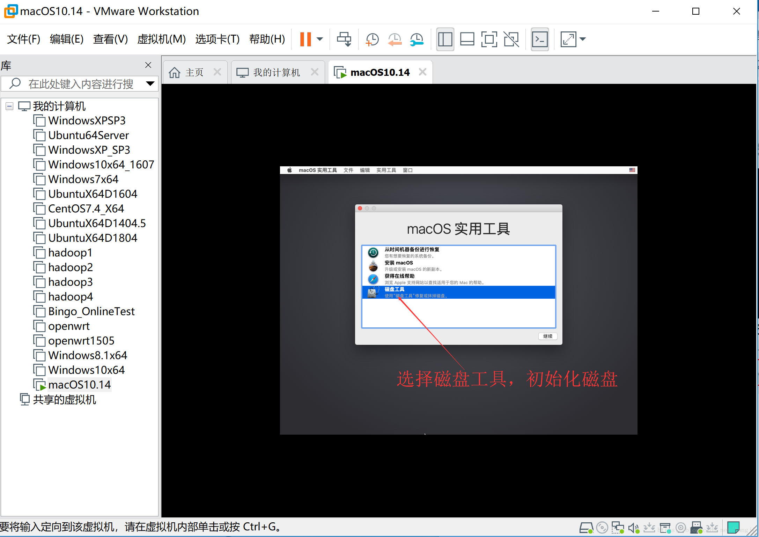Click the input source flag icon in guest menu bar
The height and width of the screenshot is (537, 759).
pyautogui.click(x=632, y=170)
